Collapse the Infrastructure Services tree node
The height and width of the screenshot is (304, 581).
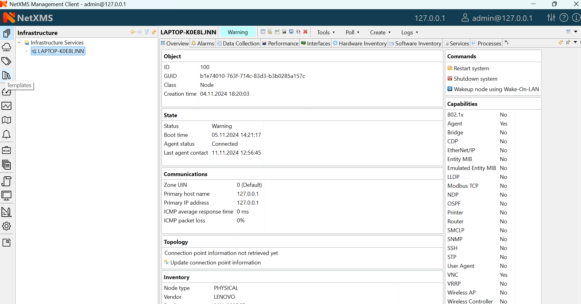[19, 43]
